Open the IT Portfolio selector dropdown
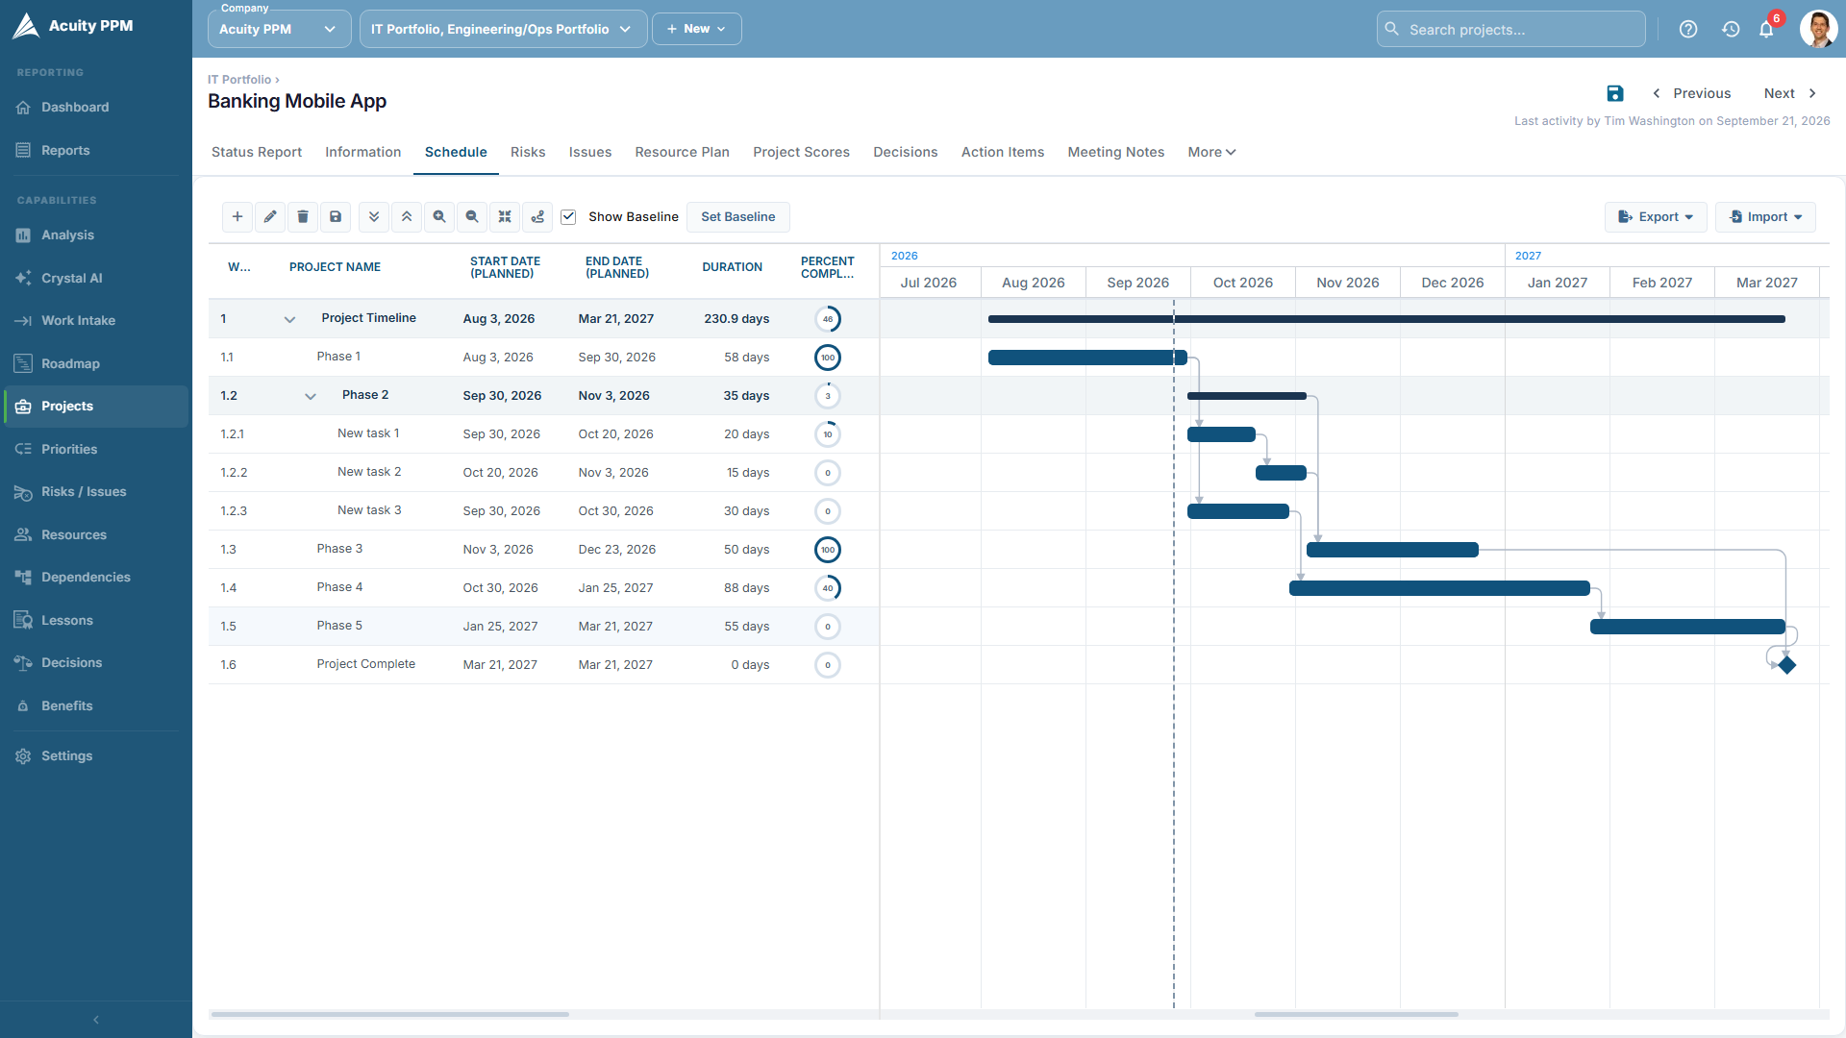The height and width of the screenshot is (1038, 1846). click(503, 29)
